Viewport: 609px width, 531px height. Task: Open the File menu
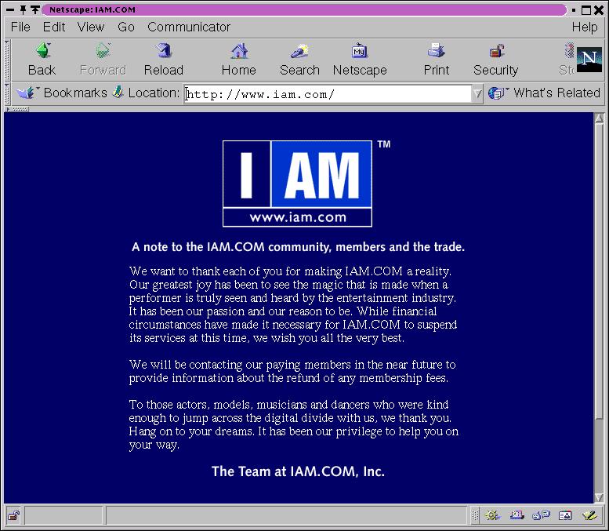[x=20, y=27]
